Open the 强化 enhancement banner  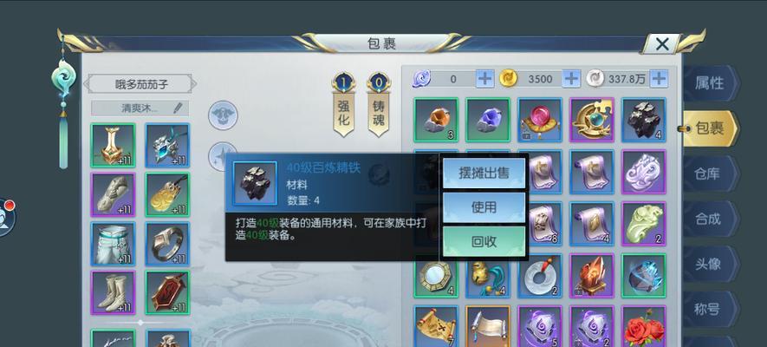pyautogui.click(x=343, y=105)
